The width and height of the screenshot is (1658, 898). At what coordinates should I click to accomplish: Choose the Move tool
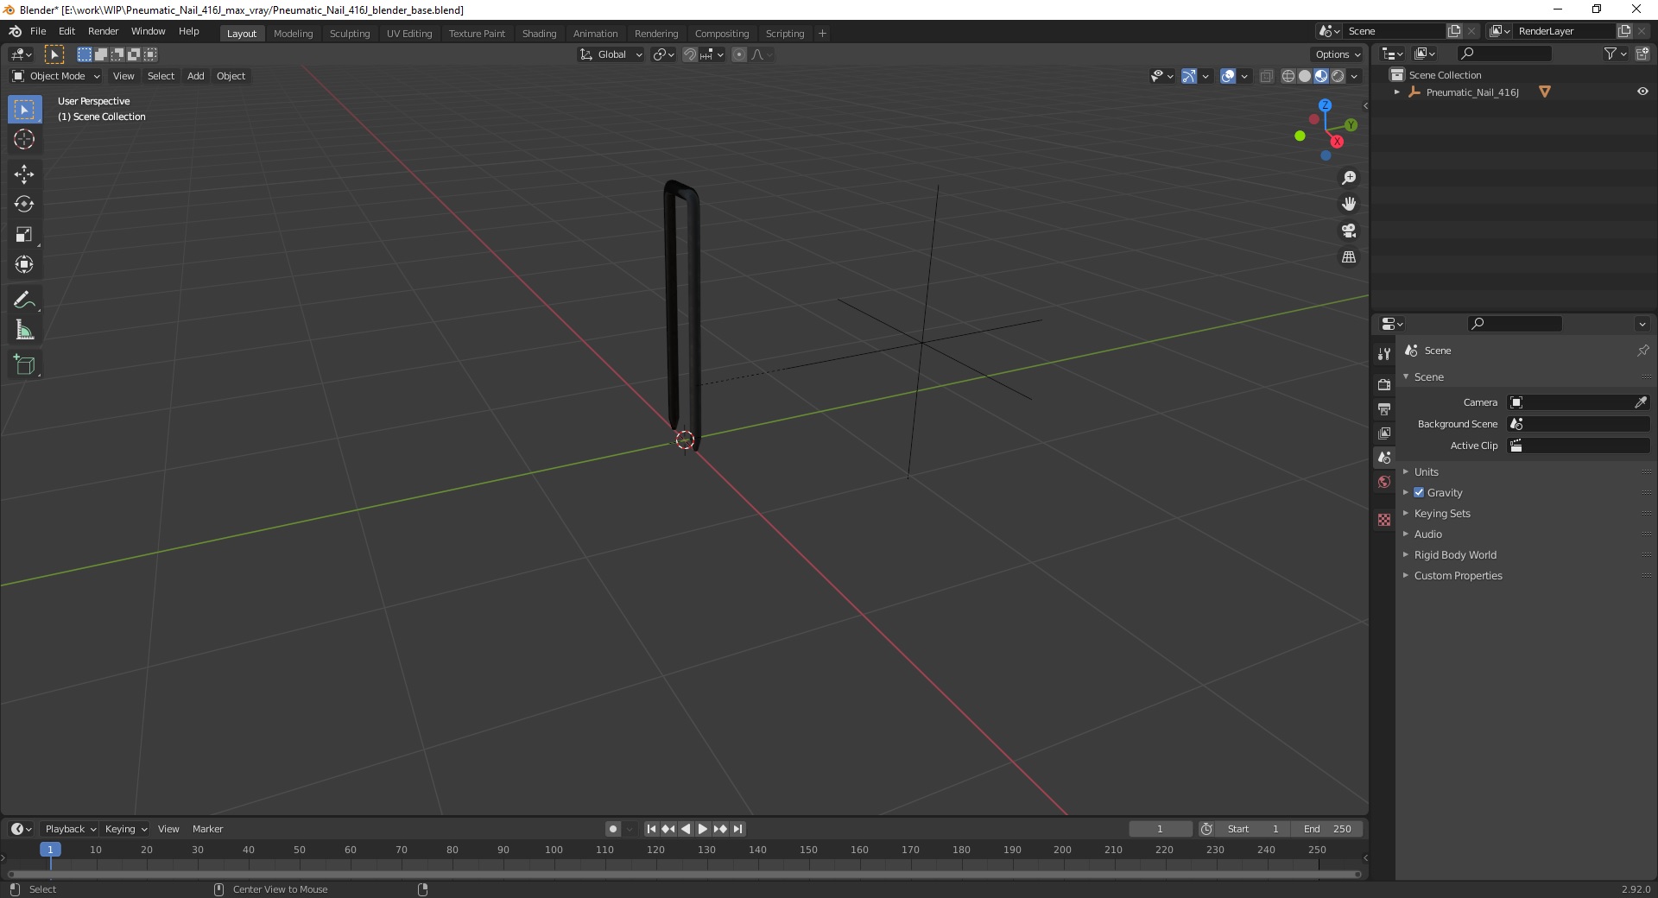(x=24, y=174)
